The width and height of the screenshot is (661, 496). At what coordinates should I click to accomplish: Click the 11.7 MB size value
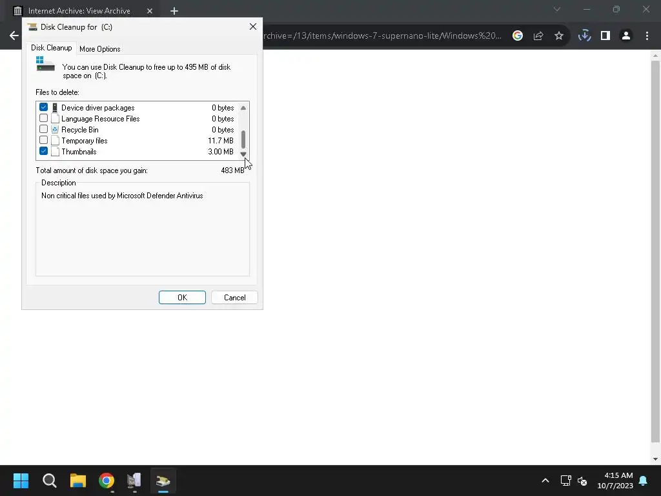[221, 140]
